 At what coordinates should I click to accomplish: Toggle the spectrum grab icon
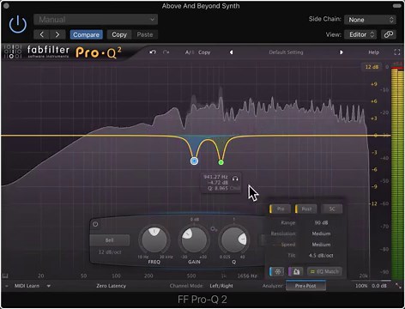click(296, 271)
